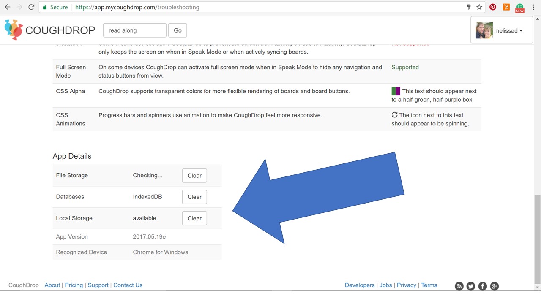Click the browser address bar URL
Viewport: 541px width, 304px height.
pos(137,7)
